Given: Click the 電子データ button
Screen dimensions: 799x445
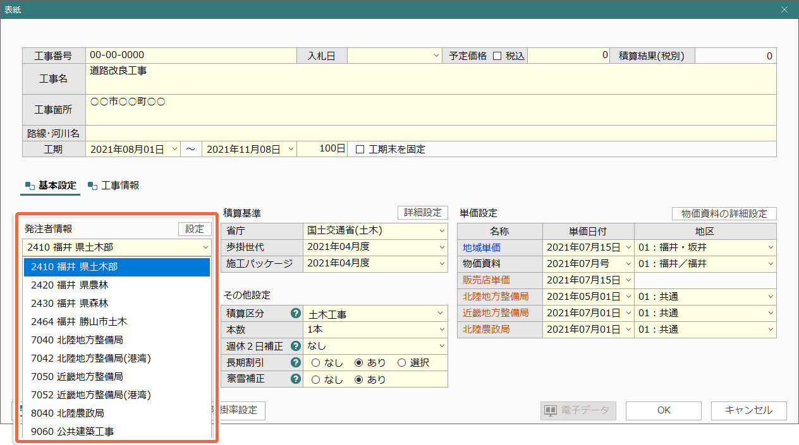Looking at the screenshot, I should [x=578, y=410].
